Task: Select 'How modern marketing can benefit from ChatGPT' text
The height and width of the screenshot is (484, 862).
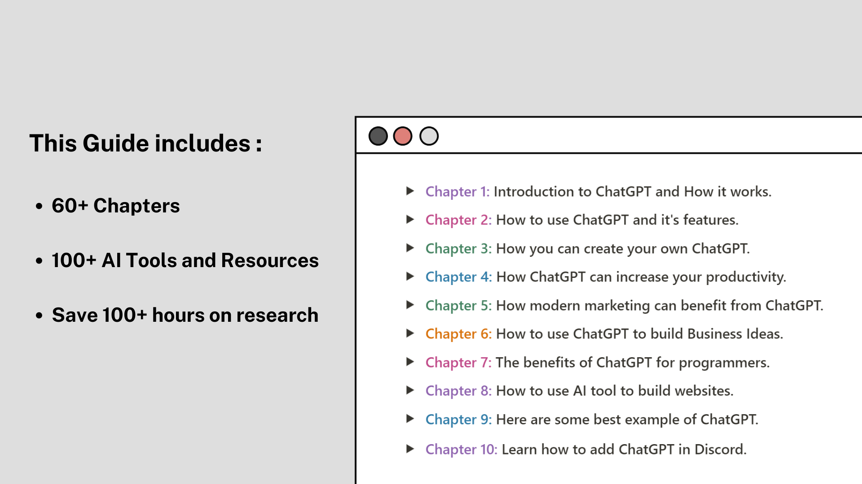Action: point(660,306)
